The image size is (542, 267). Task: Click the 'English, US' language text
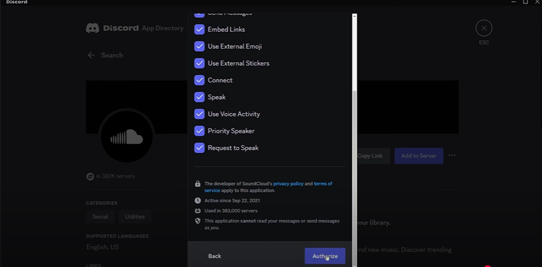point(103,247)
